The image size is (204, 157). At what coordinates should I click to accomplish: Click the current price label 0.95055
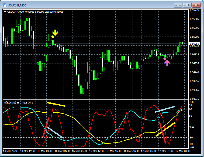[x=194, y=44]
